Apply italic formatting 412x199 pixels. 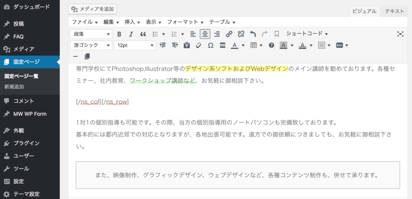[131, 34]
